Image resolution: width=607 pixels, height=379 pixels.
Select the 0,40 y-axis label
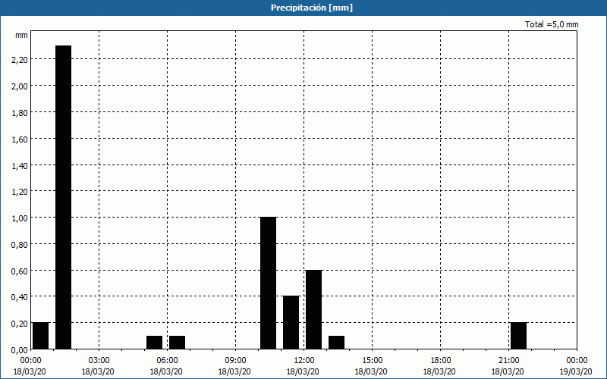(x=20, y=297)
